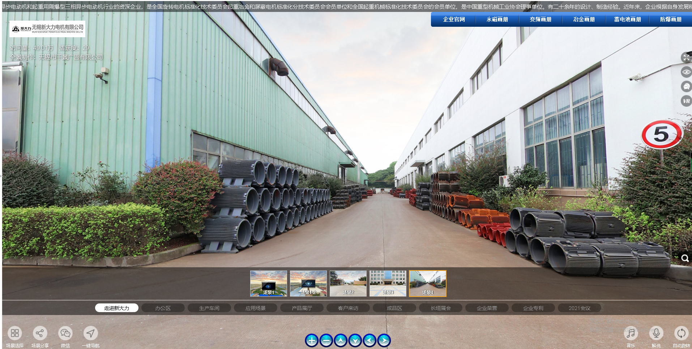Image resolution: width=692 pixels, height=349 pixels.
Task: Click the magnifier search icon
Action: (x=685, y=258)
